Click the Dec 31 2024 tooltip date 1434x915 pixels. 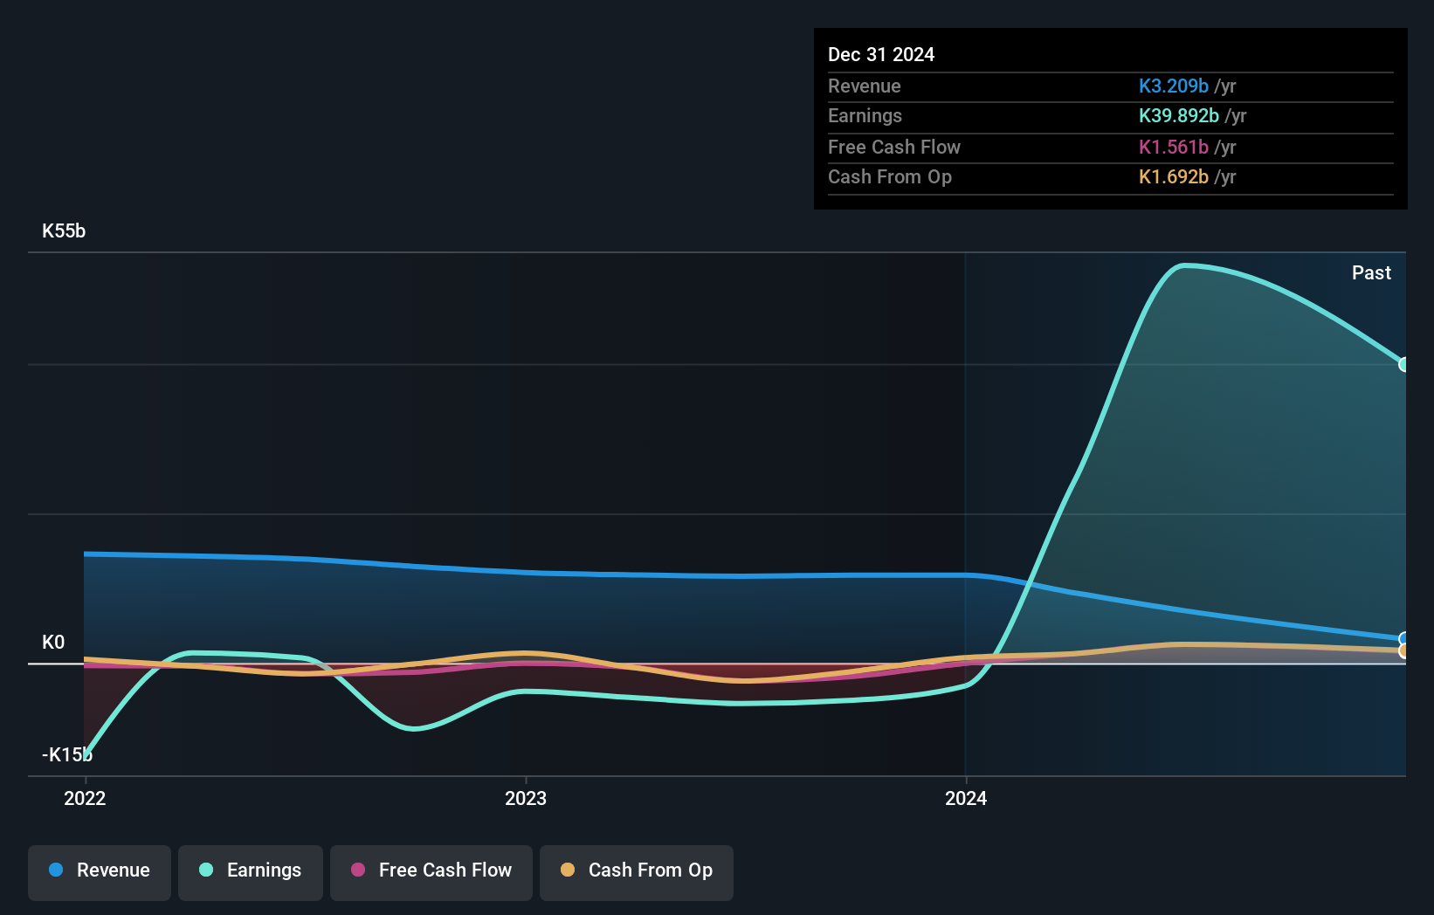point(881,55)
